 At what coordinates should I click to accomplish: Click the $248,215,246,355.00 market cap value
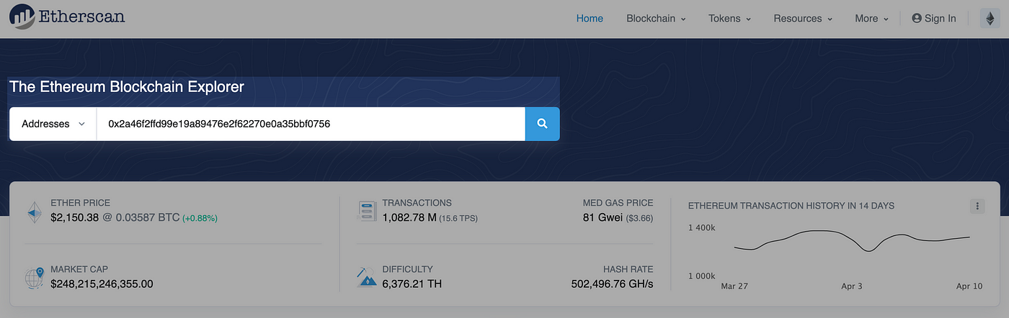[x=102, y=283]
